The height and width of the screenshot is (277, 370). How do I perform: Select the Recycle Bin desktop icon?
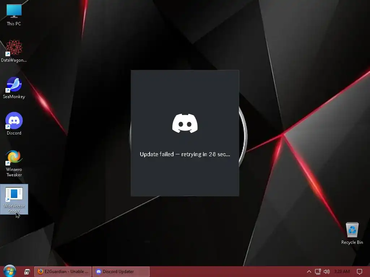(352, 233)
